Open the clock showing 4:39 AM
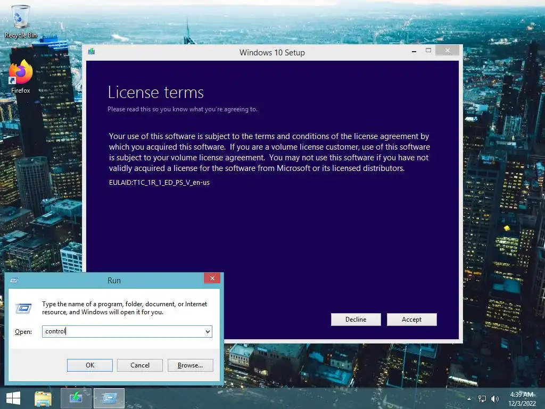The height and width of the screenshot is (409, 545). (x=522, y=398)
